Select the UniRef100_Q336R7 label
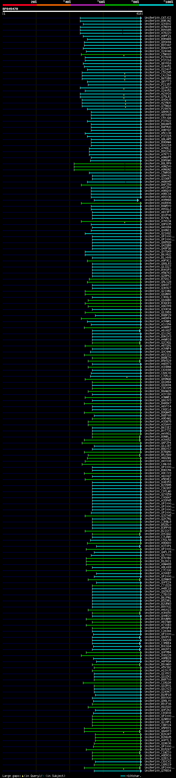Image resolution: width=176 pixels, height=778 pixels. pyautogui.click(x=158, y=179)
